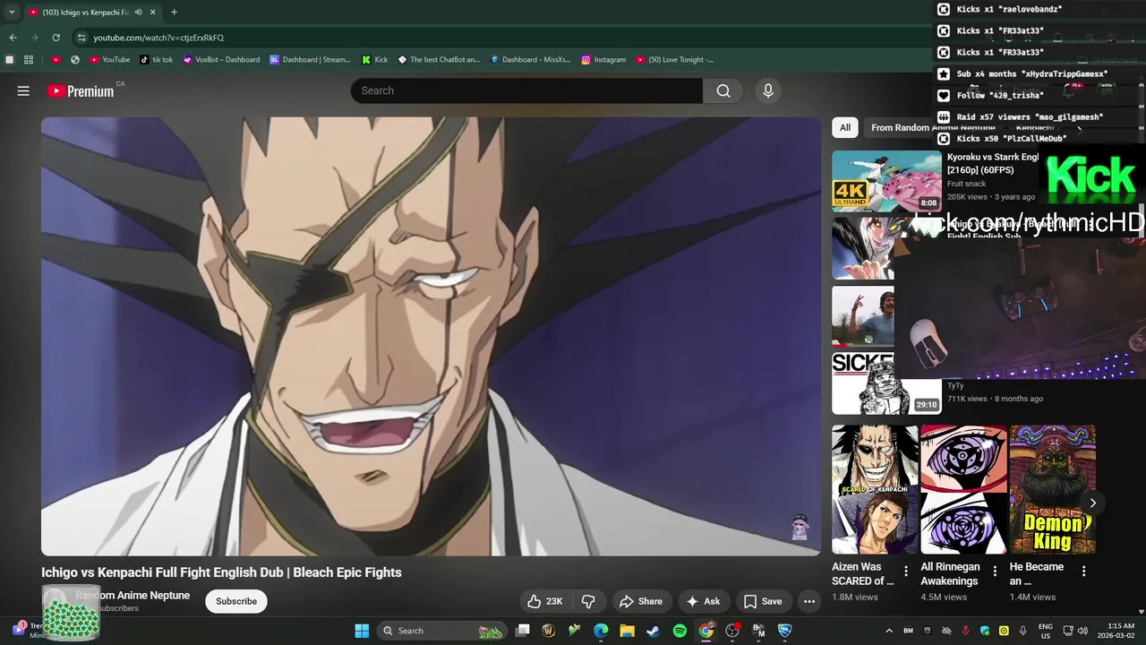Open the more actions ellipsis below video
Screen dimensions: 1146x645
click(809, 601)
